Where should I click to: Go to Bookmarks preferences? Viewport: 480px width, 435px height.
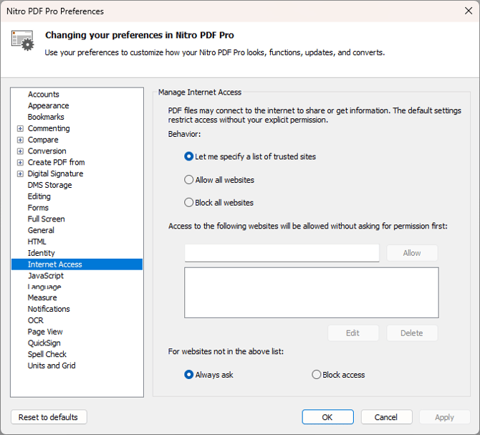46,117
